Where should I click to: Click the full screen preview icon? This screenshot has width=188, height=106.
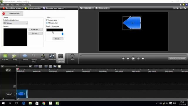181,8
